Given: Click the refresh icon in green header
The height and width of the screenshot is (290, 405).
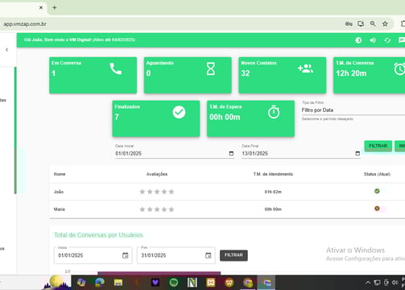Looking at the screenshot, I should pos(387,40).
